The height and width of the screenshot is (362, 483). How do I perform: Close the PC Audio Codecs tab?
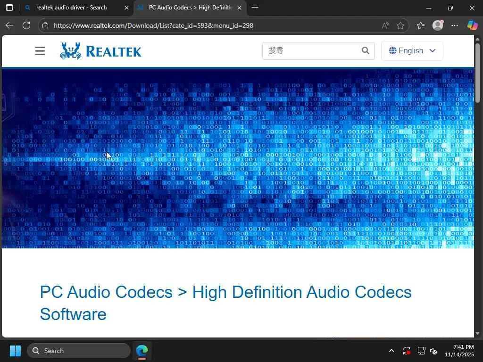click(x=239, y=8)
